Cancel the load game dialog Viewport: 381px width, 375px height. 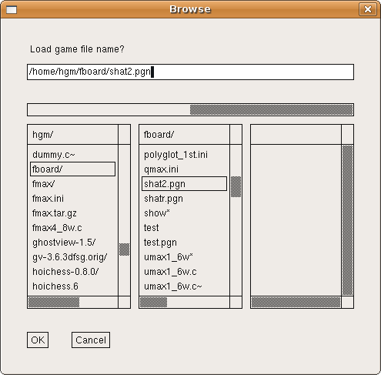point(91,340)
